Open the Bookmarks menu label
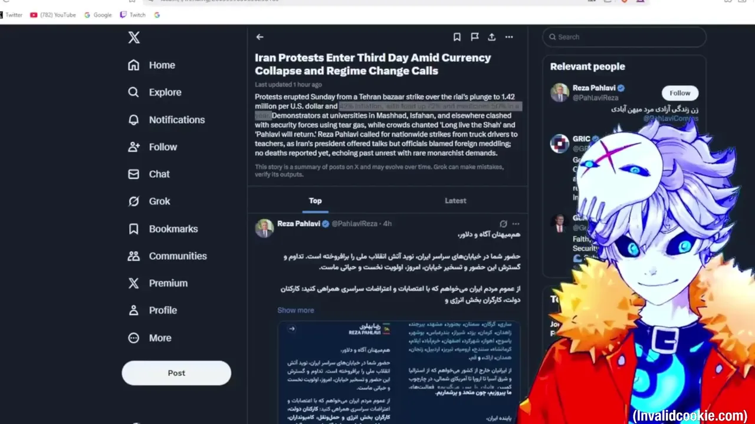The width and height of the screenshot is (755, 424). coord(173,228)
